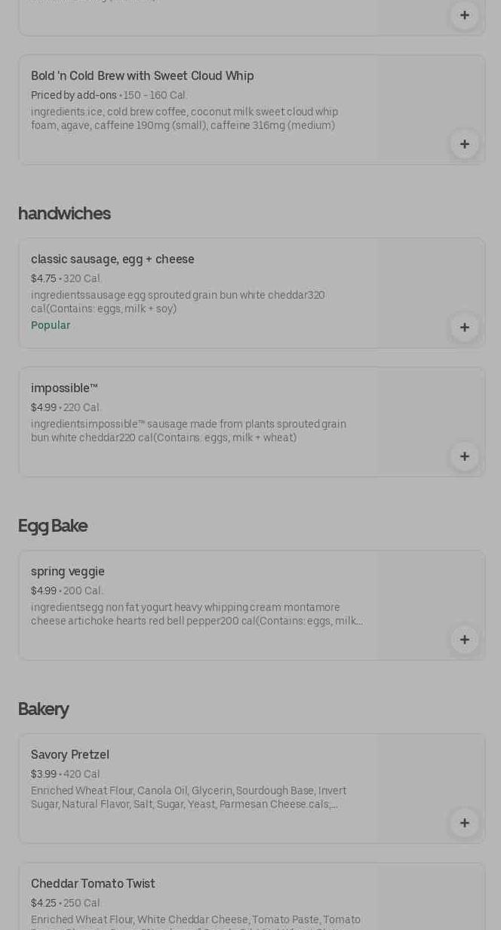
Task: Click the impossible™ sausage ingredients description
Action: (x=189, y=431)
